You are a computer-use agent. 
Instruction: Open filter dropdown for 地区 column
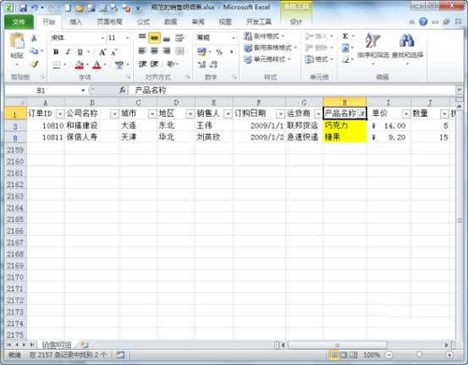point(190,114)
